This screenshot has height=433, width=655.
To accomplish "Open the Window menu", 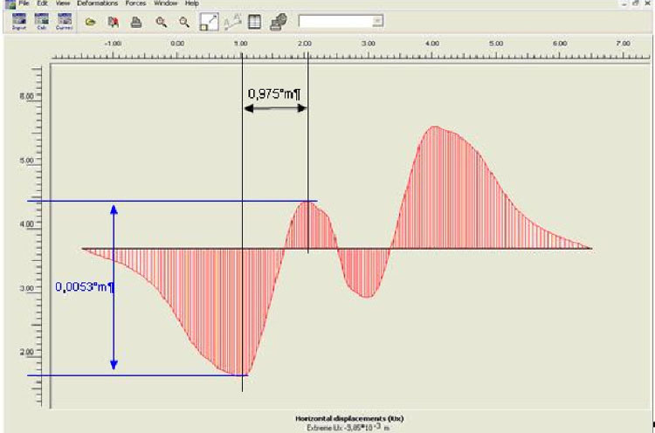I will coord(166,3).
